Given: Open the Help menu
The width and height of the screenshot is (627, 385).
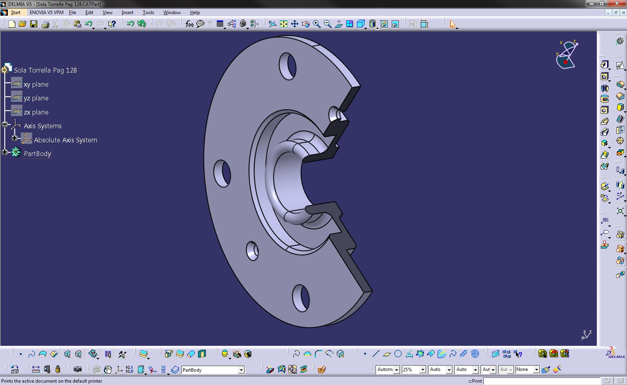Looking at the screenshot, I should (195, 13).
